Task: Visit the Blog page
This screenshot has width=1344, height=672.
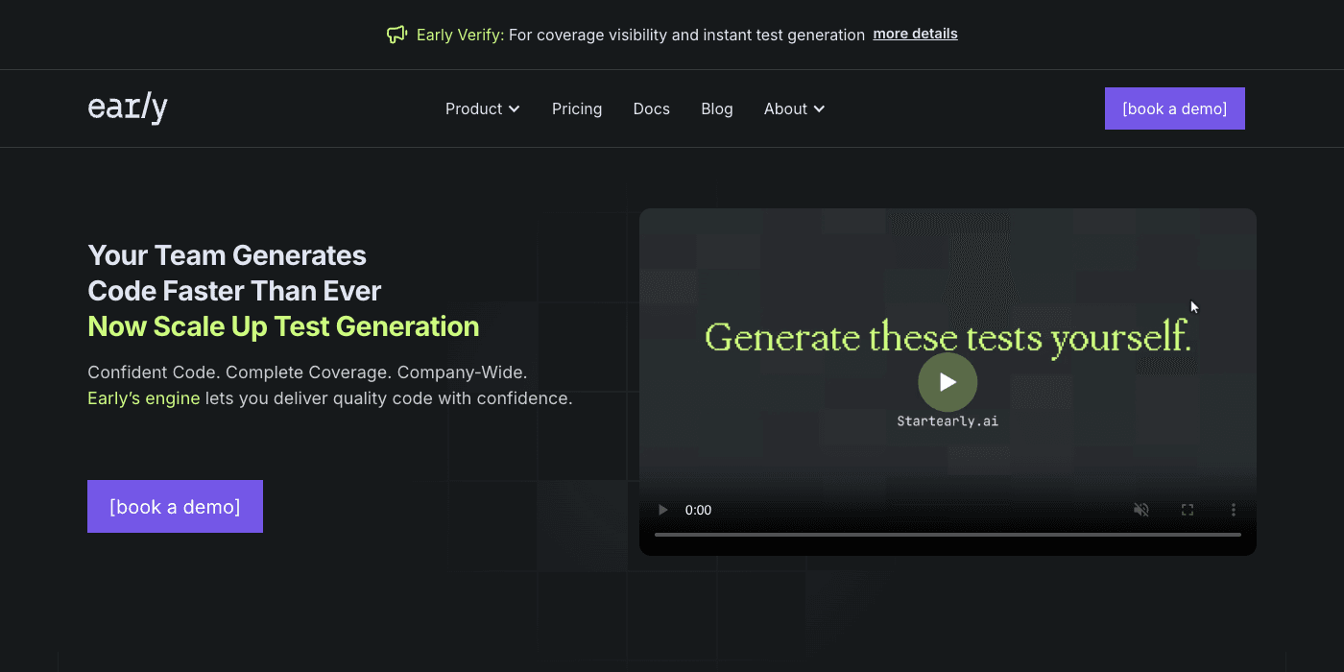Action: click(717, 109)
